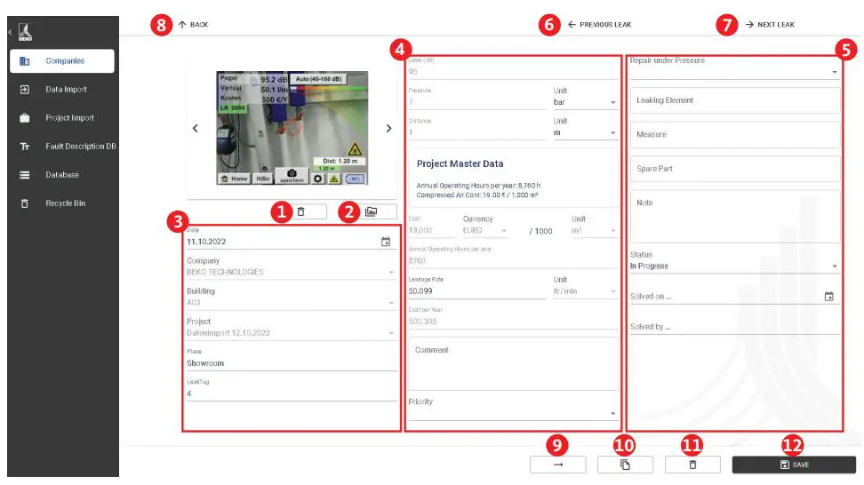The width and height of the screenshot is (864, 485).
Task: Open the Leakage Rate unit dropdown
Action: [585, 291]
